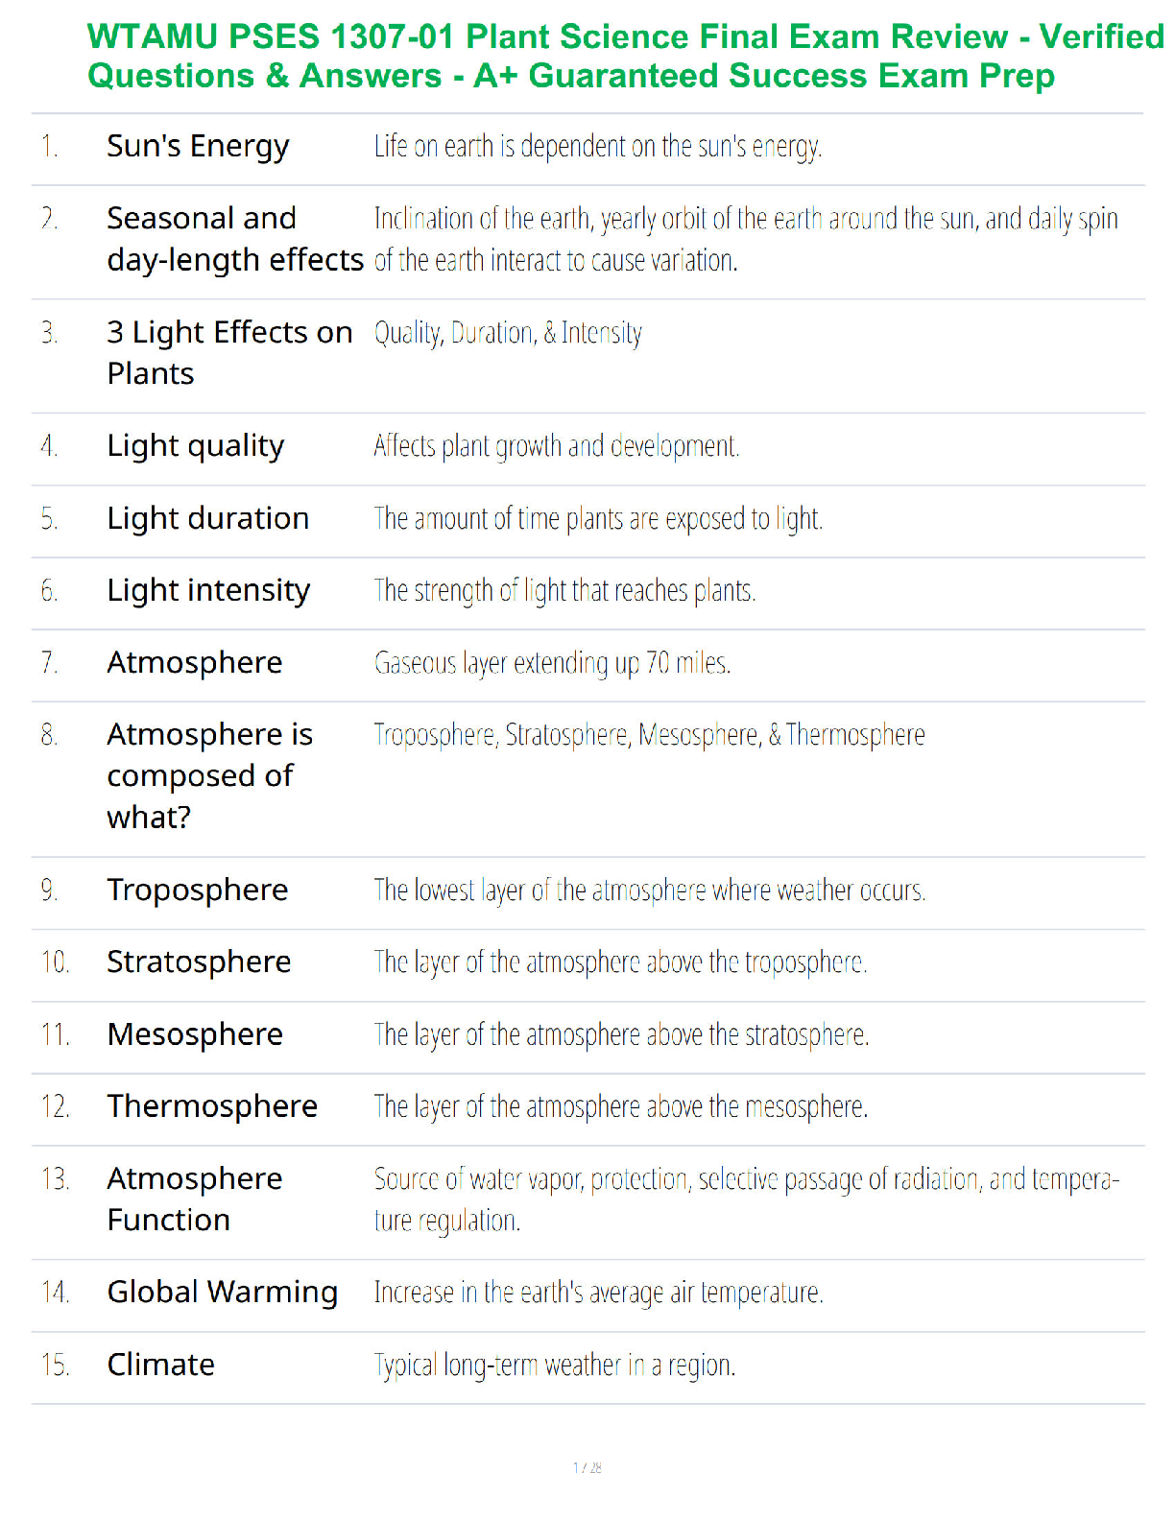Click the "Stratosphere" term in row 10
Image resolution: width=1175 pixels, height=1520 pixels.
(x=199, y=962)
